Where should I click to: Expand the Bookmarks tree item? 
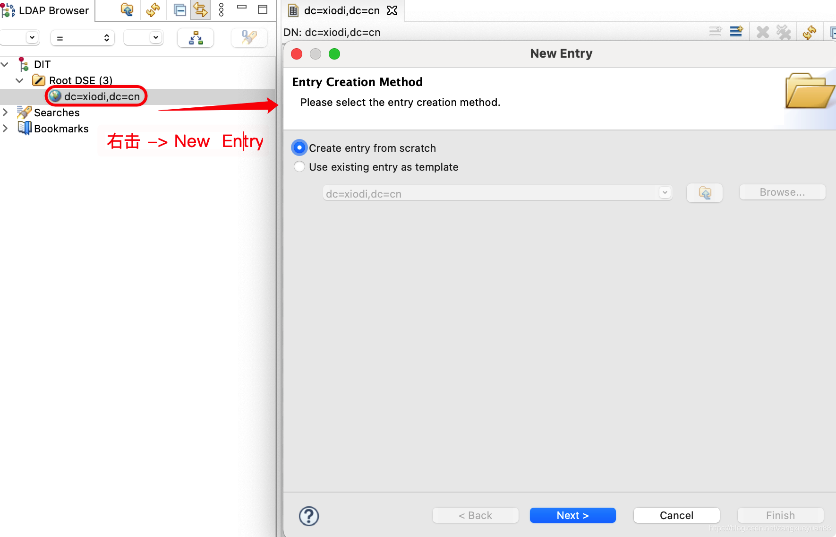(x=5, y=128)
